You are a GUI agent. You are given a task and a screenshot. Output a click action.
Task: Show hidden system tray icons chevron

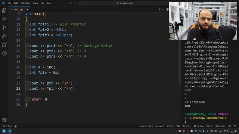click(x=176, y=131)
